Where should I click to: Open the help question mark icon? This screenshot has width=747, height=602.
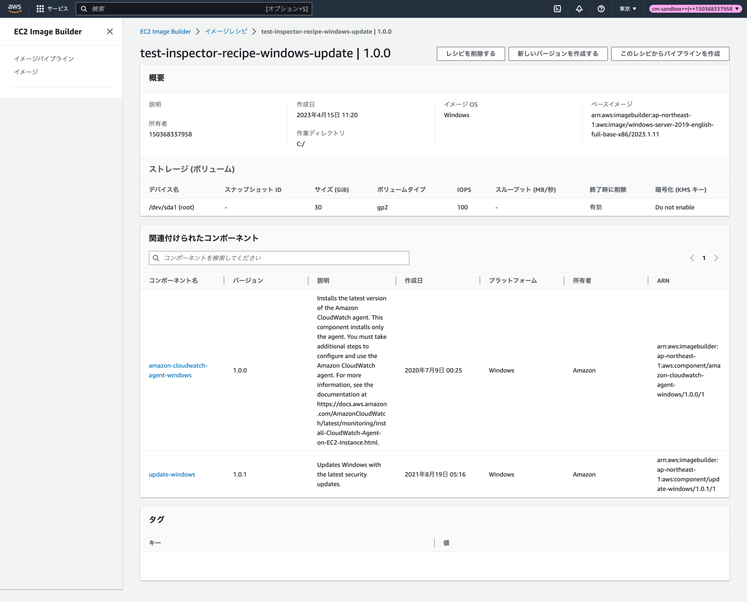pyautogui.click(x=601, y=8)
